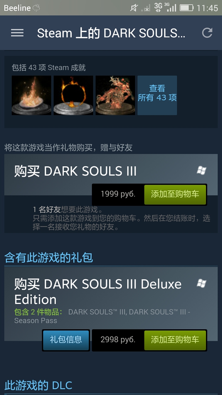Viewport: 222px width, 395px height.
Task: Tap the muted sound status icon
Action: pyautogui.click(x=134, y=8)
